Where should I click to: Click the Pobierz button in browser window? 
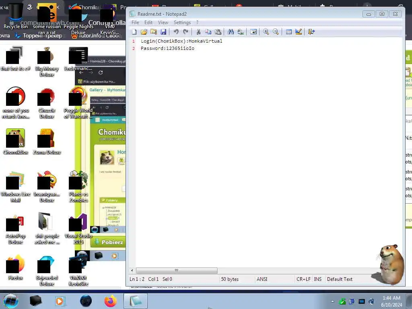108,242
